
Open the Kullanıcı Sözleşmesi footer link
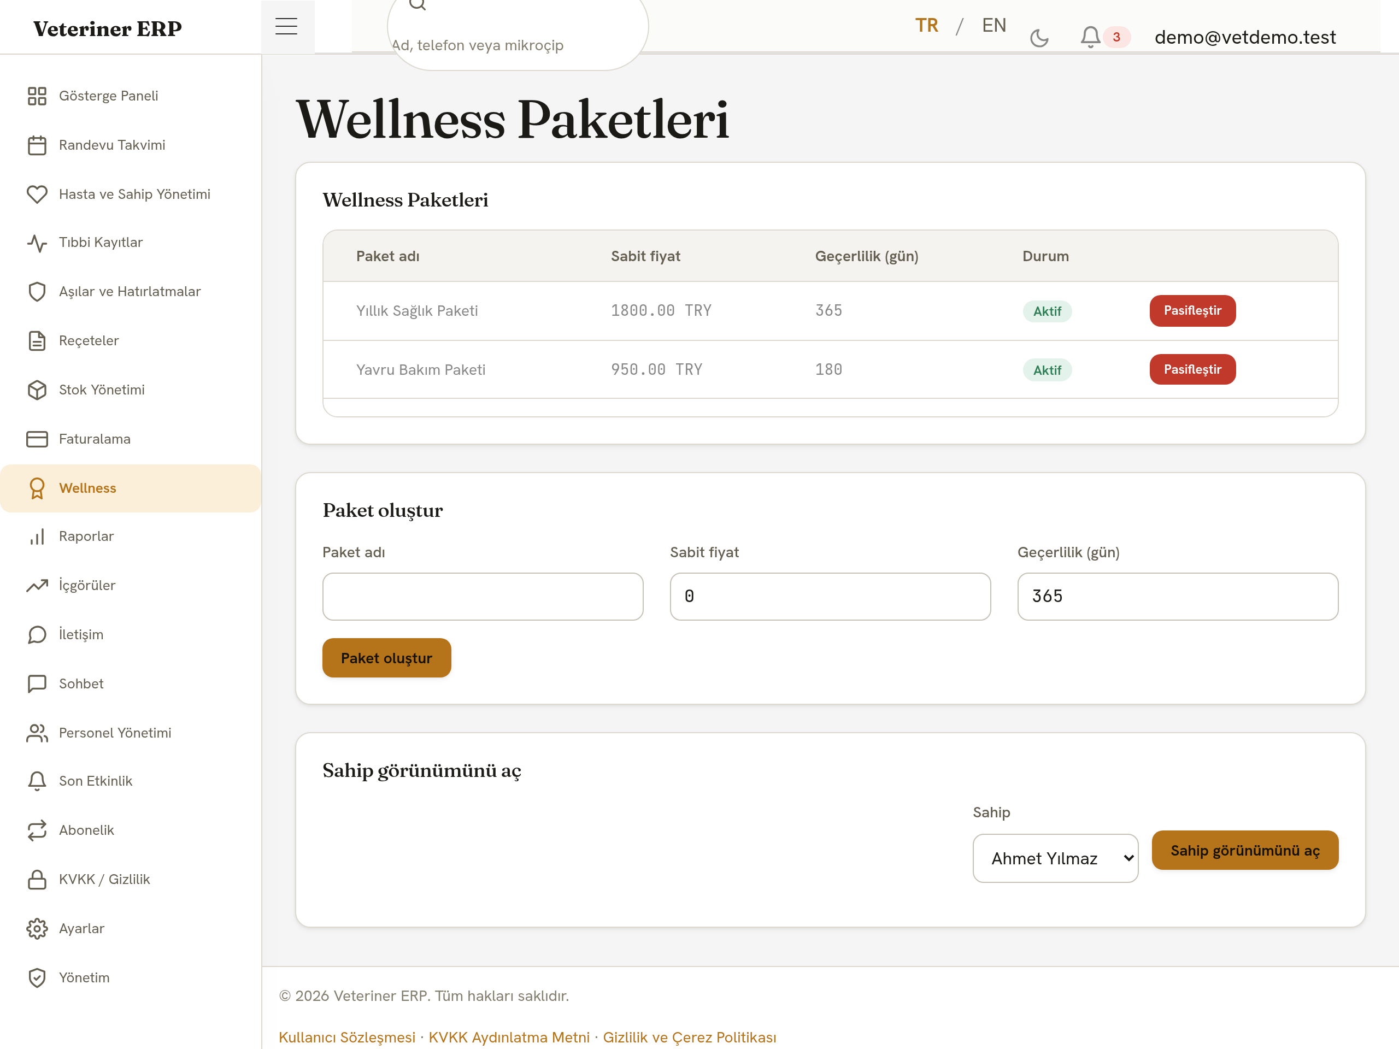pos(346,1038)
